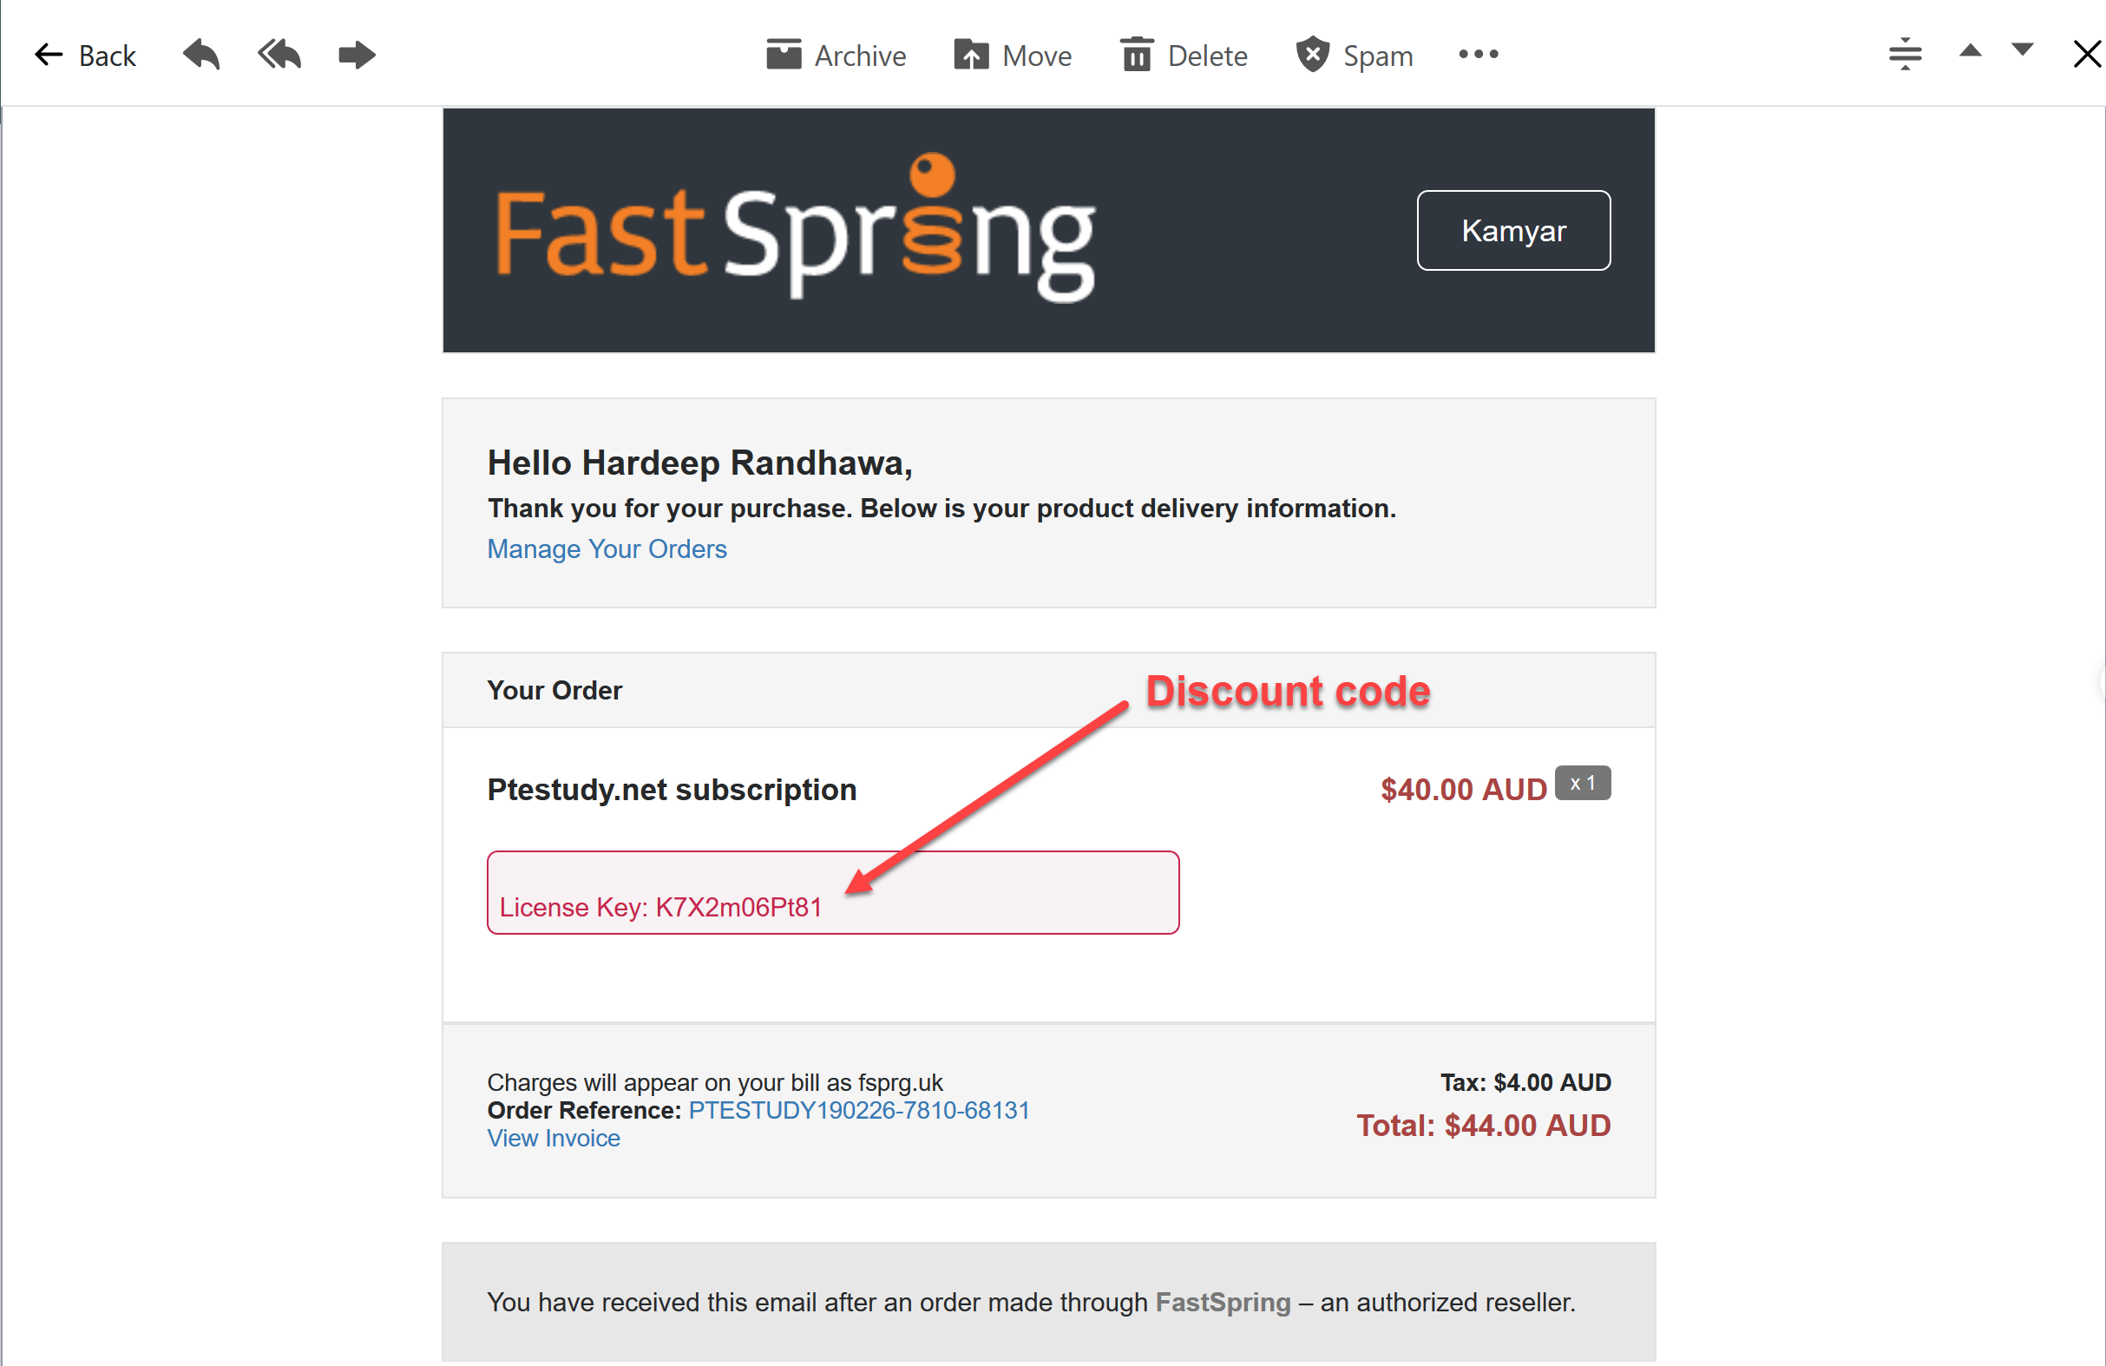The width and height of the screenshot is (2106, 1366).
Task: Mark the email as Spam
Action: click(1354, 56)
